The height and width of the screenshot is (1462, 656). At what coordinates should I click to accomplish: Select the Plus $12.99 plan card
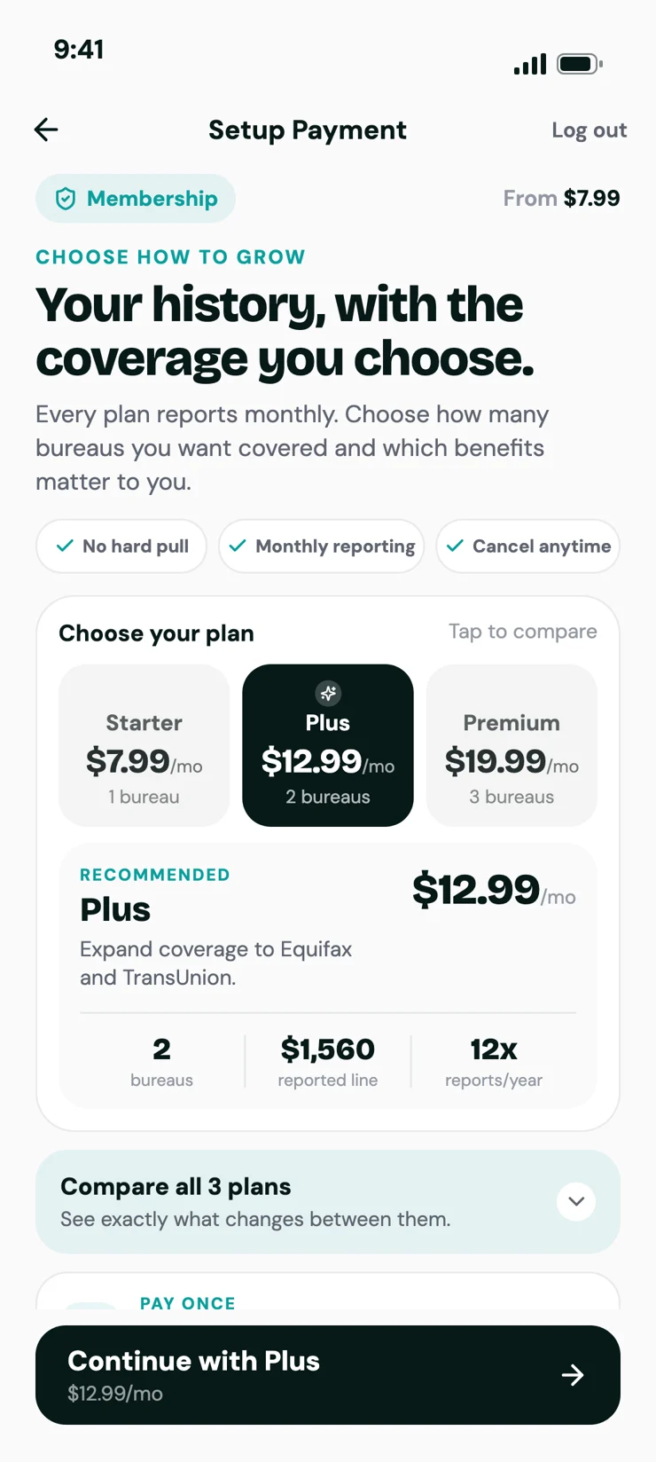328,745
